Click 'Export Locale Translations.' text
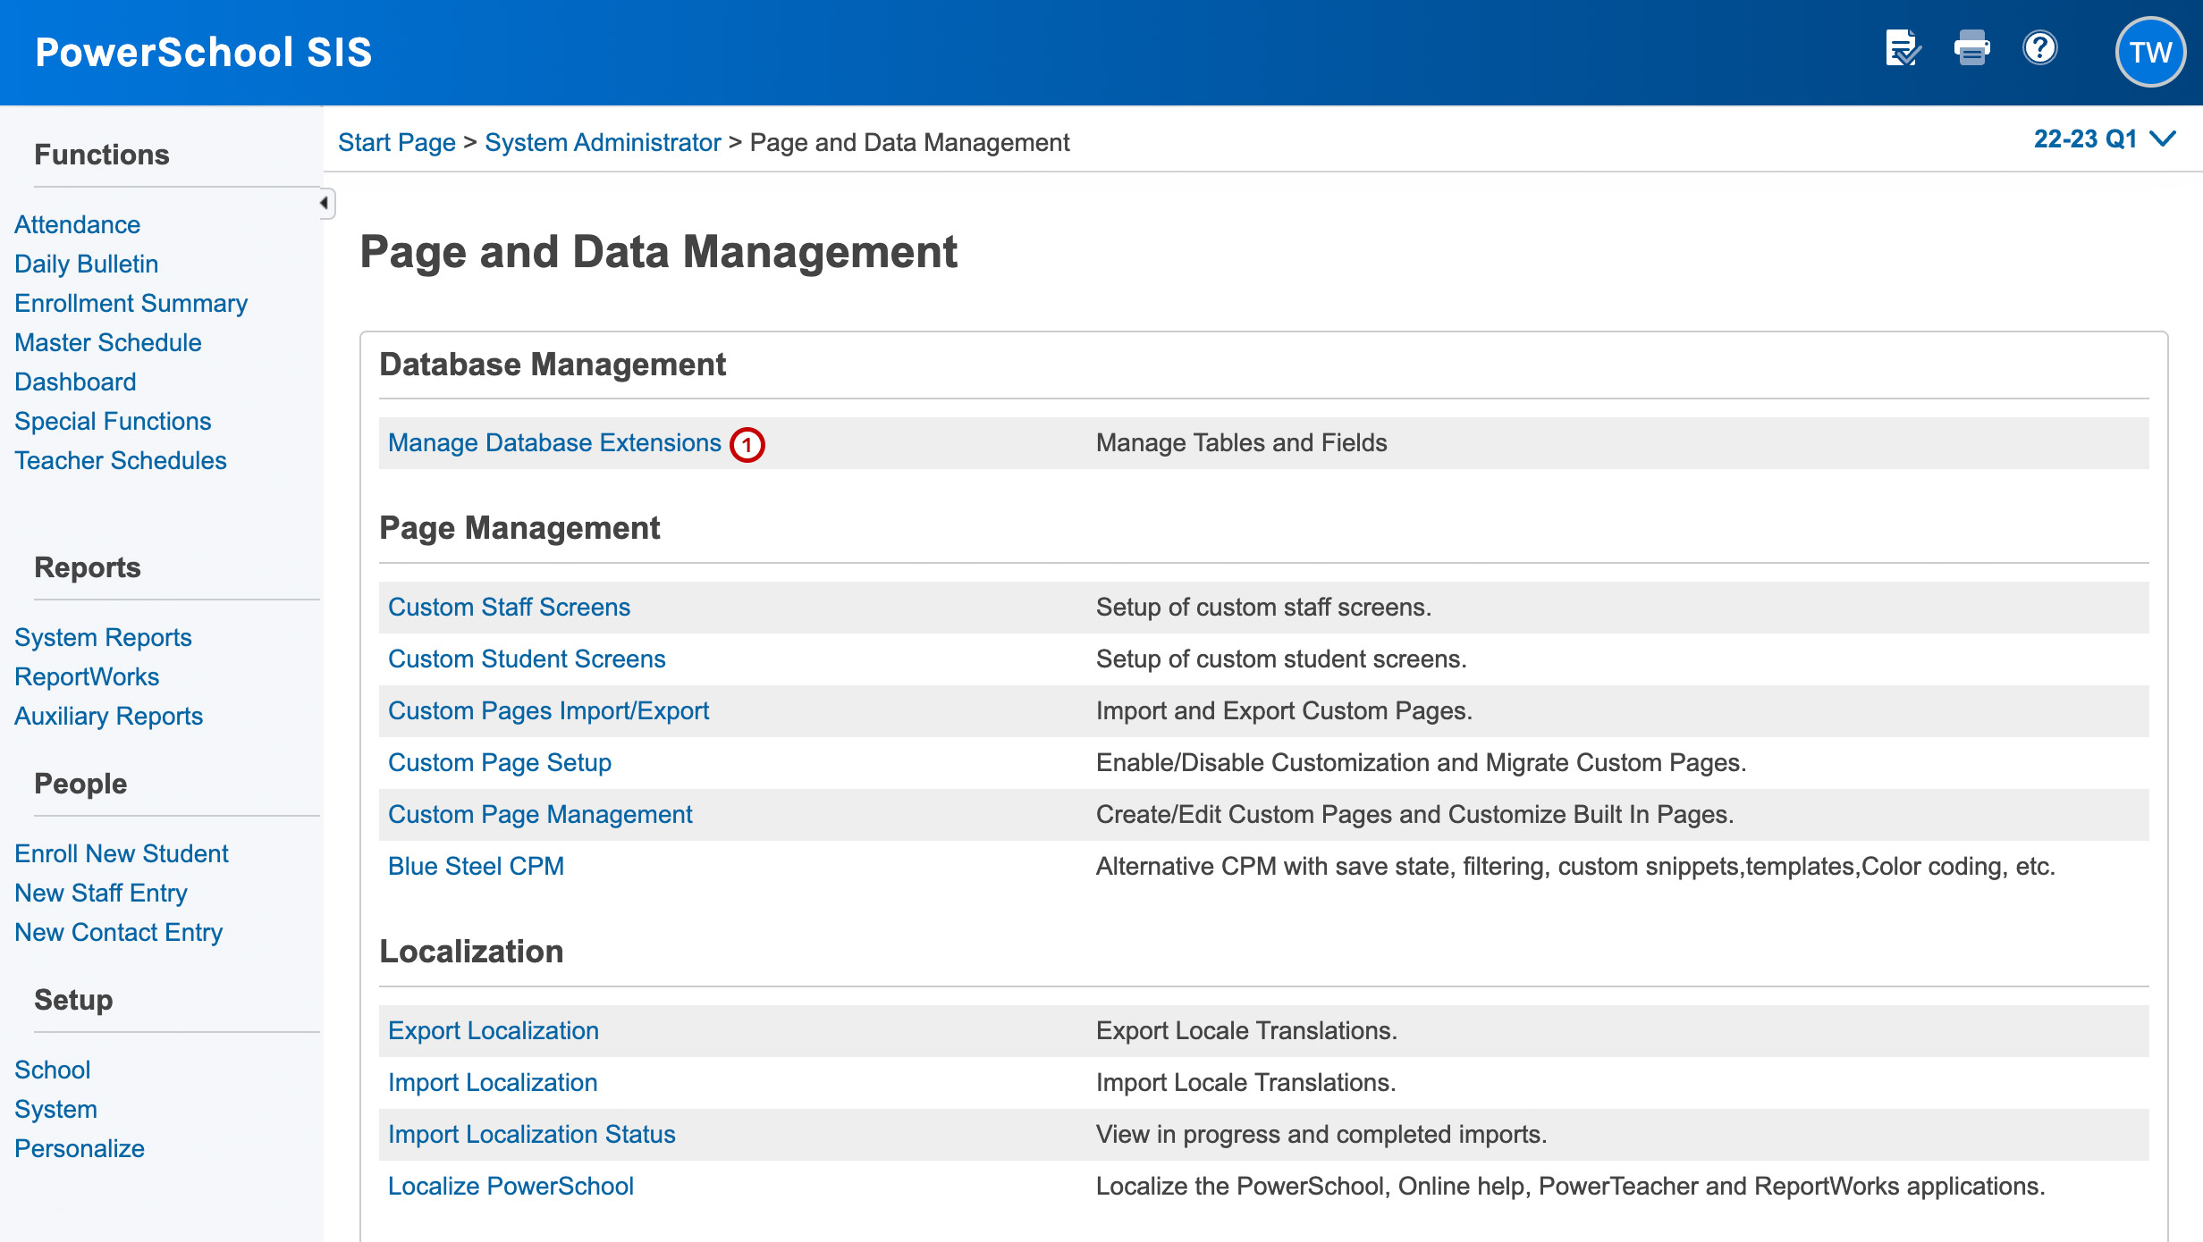Viewport: 2203px width, 1242px height. pos(1247,1030)
